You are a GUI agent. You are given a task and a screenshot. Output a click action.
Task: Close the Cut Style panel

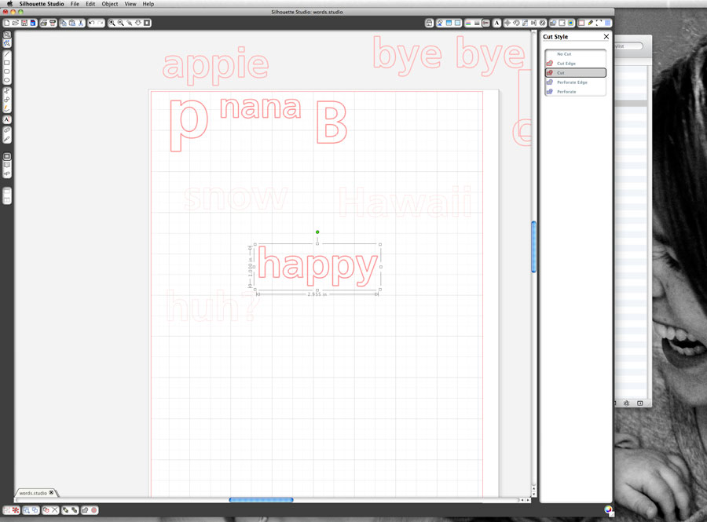point(606,36)
